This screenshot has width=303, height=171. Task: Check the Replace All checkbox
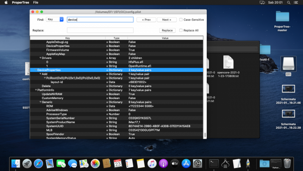(181, 30)
